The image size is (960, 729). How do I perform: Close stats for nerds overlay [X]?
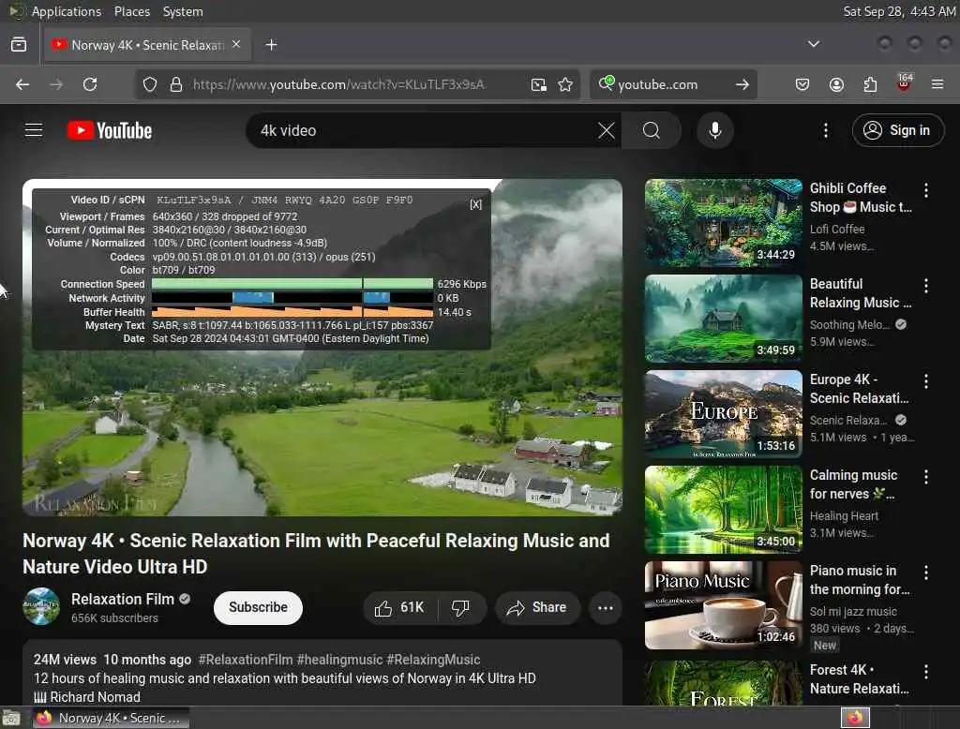click(475, 204)
